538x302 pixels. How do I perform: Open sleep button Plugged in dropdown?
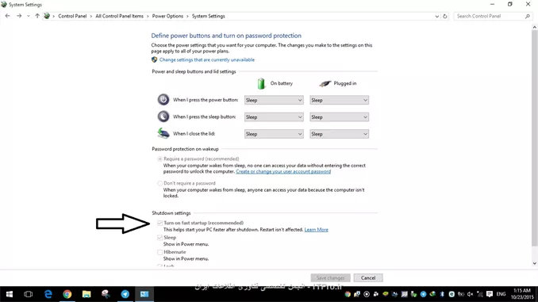(339, 117)
